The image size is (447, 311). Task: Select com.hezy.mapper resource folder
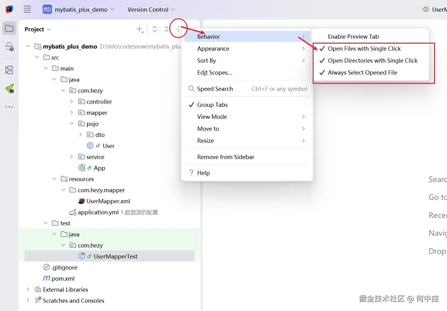coord(101,190)
